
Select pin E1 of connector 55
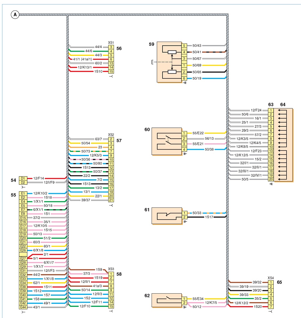(x=23, y=193)
